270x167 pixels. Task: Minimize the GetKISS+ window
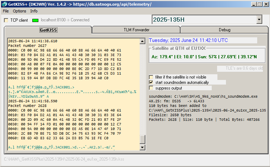click(x=253, y=4)
